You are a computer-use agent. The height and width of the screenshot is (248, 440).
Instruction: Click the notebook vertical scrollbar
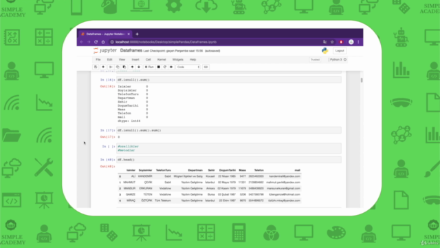click(362, 80)
